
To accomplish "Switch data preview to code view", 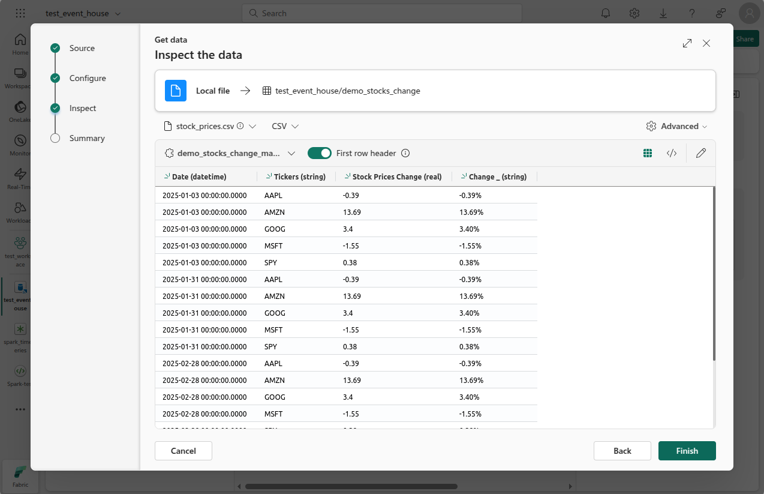I will click(x=672, y=153).
